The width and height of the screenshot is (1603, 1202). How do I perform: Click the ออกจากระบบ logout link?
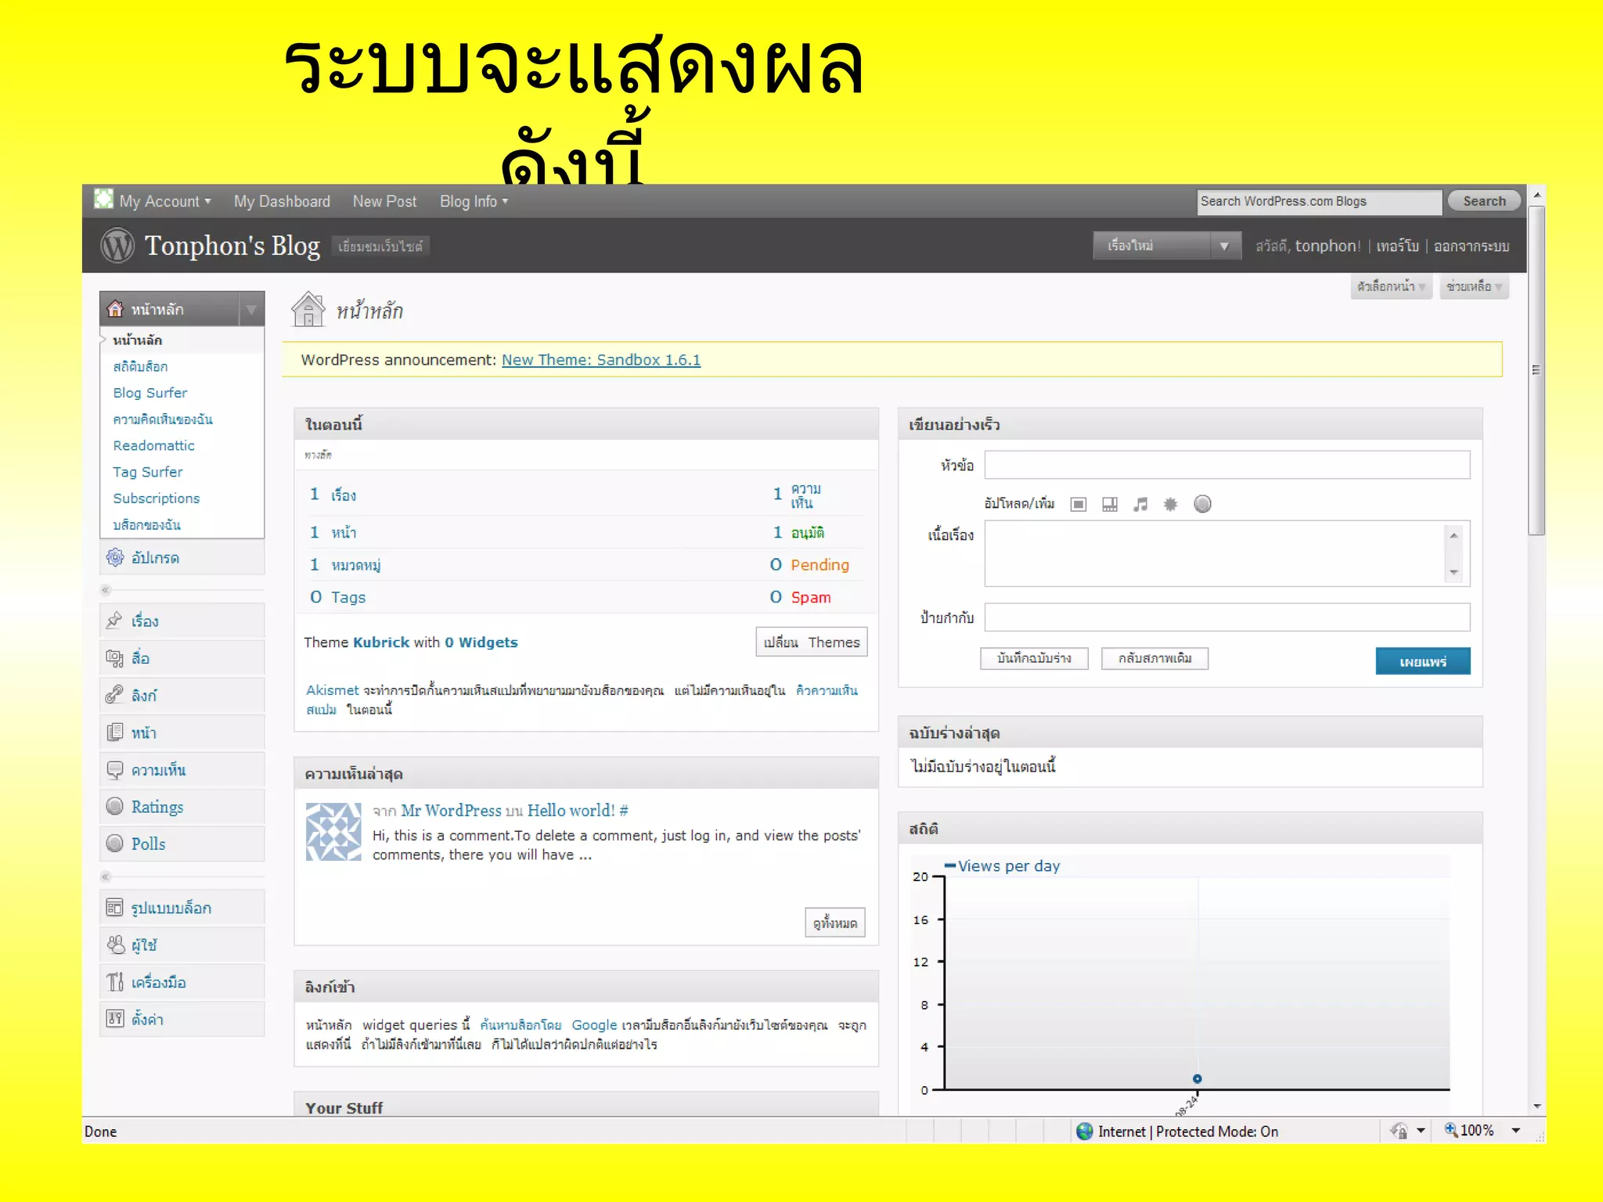pyautogui.click(x=1472, y=246)
